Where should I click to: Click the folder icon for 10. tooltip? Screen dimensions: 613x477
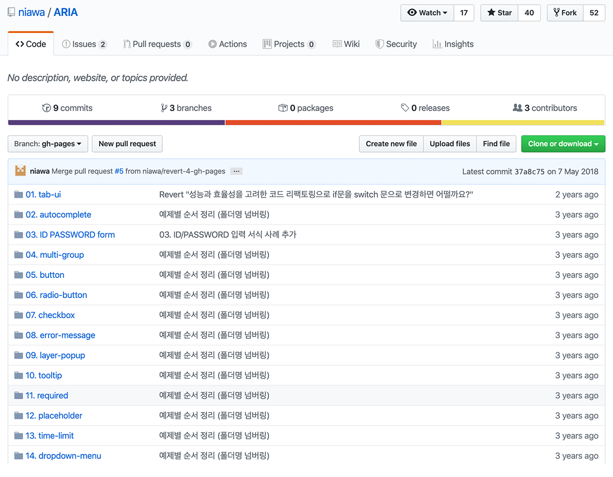(19, 375)
